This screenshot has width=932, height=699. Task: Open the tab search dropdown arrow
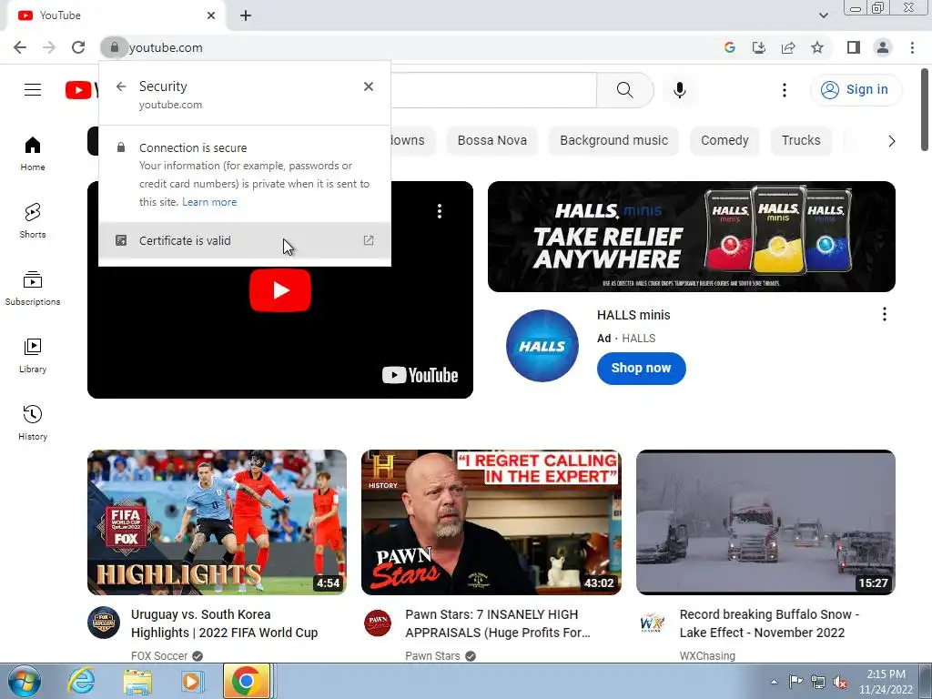pyautogui.click(x=823, y=15)
